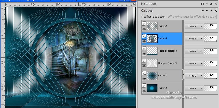Select Raster 4 layer thumbnail

pyautogui.click(x=152, y=38)
